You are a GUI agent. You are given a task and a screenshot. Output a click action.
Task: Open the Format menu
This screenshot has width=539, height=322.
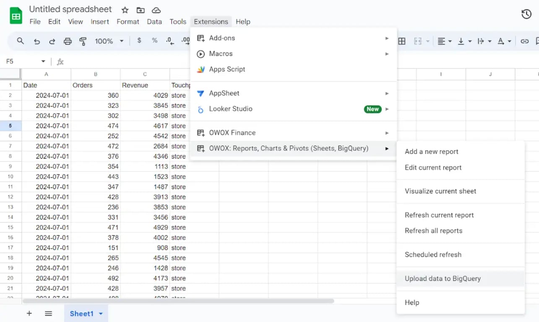[x=128, y=22]
